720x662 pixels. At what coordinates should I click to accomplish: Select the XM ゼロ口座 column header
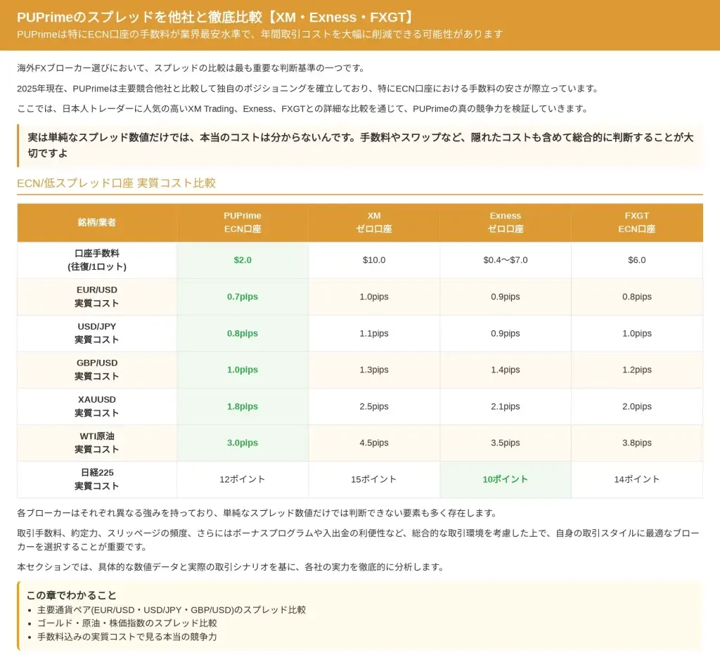click(374, 223)
